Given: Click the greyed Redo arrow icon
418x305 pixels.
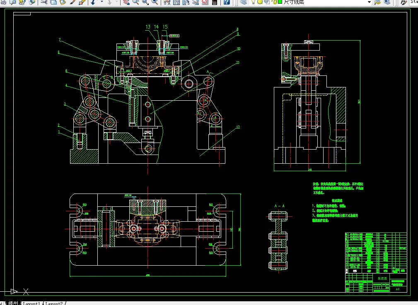Looking at the screenshot, I should tap(109, 2).
